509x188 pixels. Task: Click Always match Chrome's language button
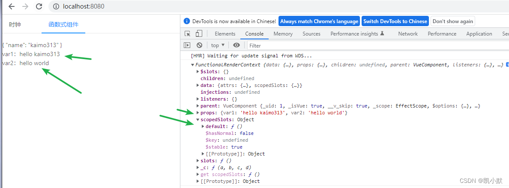point(319,21)
